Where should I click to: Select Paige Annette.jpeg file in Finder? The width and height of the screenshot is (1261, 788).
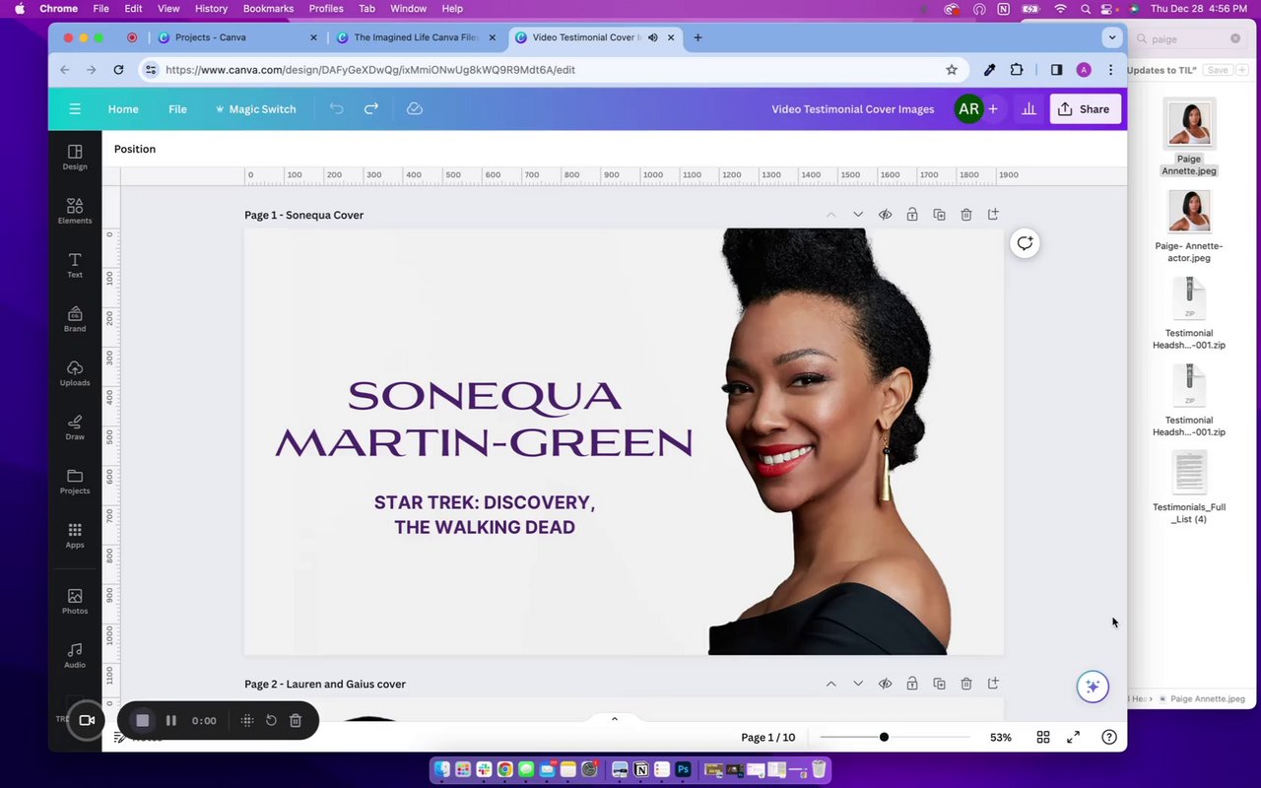click(1189, 138)
